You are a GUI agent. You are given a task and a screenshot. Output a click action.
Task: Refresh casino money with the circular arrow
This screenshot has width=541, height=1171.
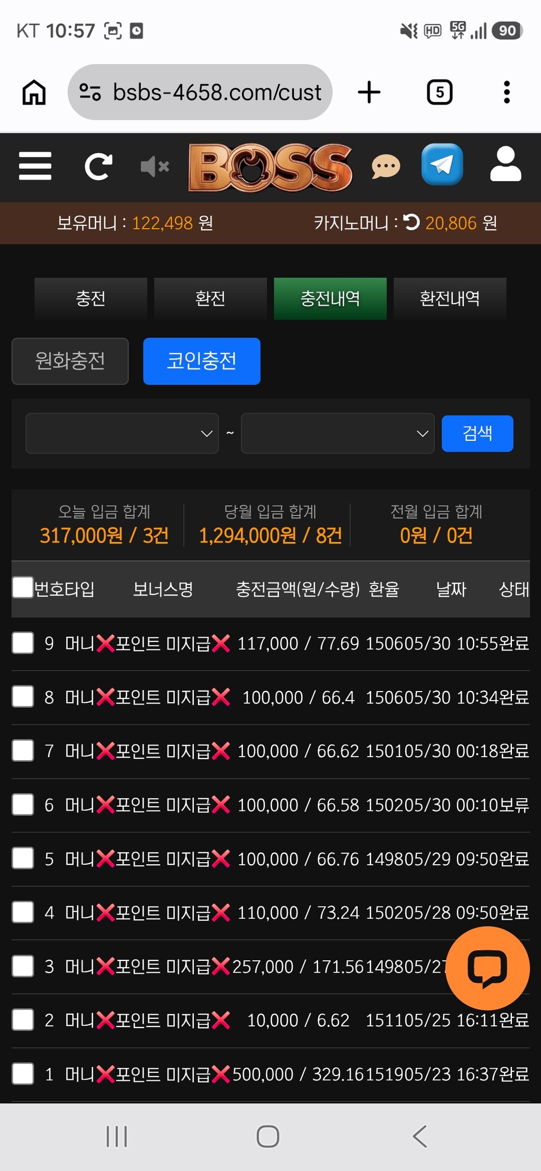tap(412, 222)
